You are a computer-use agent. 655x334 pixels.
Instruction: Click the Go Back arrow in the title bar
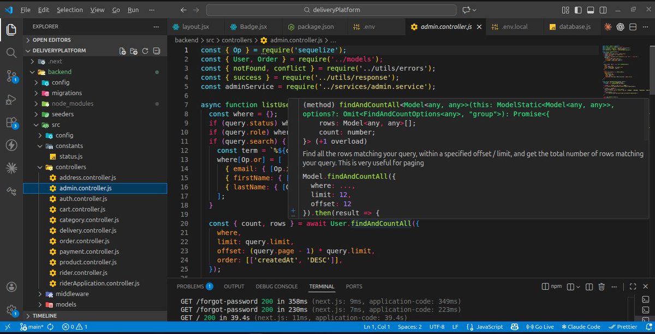184,10
